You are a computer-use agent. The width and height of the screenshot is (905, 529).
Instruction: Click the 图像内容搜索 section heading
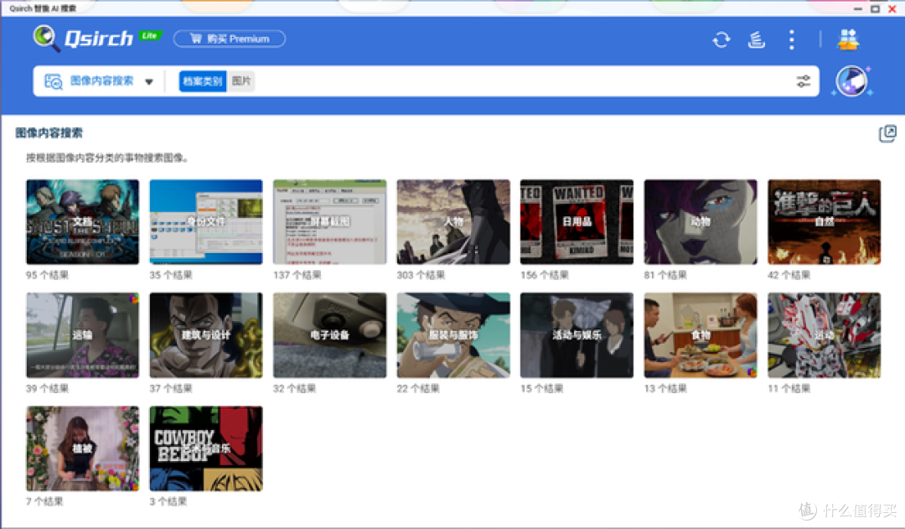pyautogui.click(x=49, y=132)
